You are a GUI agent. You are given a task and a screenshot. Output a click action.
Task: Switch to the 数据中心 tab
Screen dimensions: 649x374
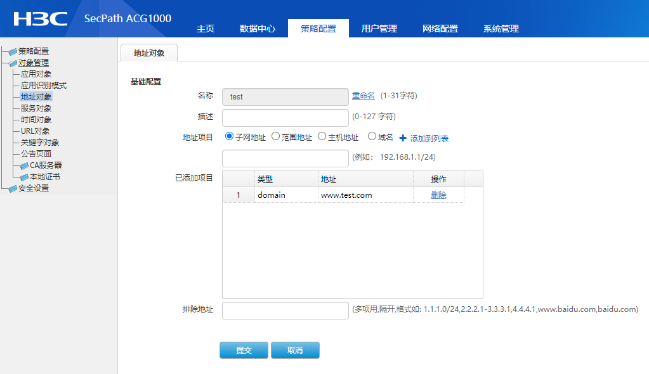(257, 29)
